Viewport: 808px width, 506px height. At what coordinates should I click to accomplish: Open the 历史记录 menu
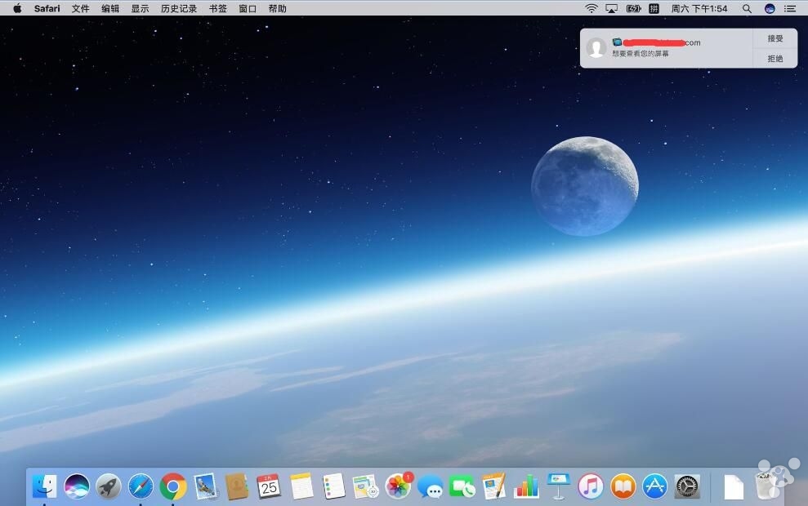(x=179, y=8)
